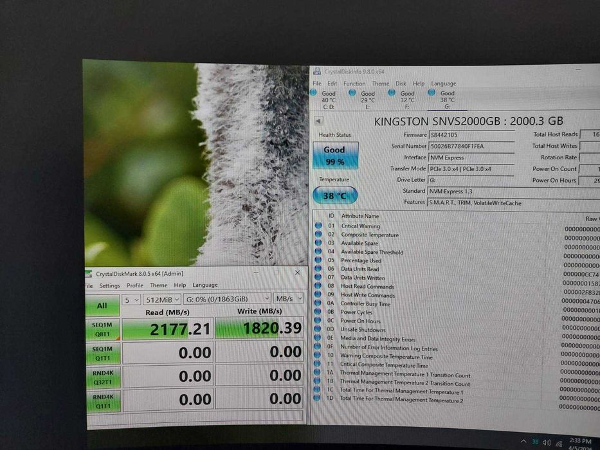Click the taskbar network Wi-Fi icon
600x450 pixels.
559,444
